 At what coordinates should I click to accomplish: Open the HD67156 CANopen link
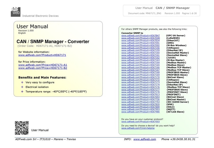pos(140,48)
